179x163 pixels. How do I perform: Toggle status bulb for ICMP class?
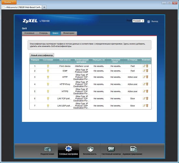[x=48, y=71]
